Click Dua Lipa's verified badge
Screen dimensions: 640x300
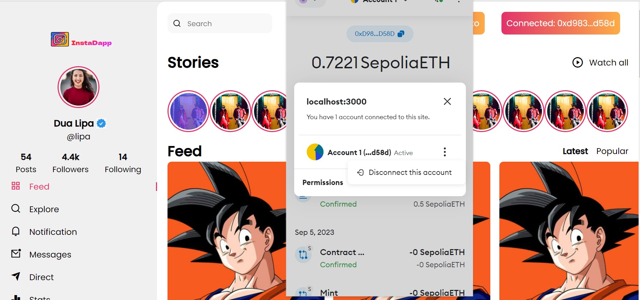(x=101, y=123)
